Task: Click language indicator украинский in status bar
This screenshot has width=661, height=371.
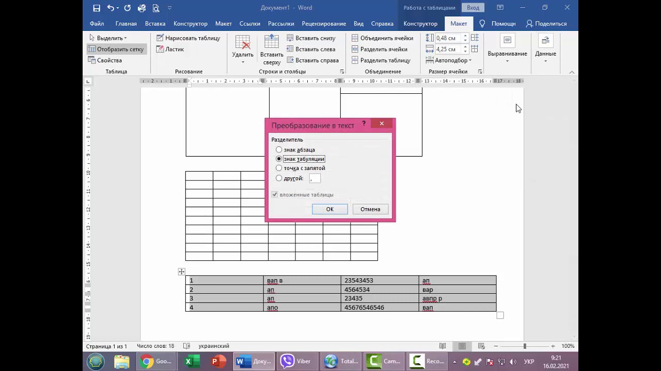Action: point(214,346)
